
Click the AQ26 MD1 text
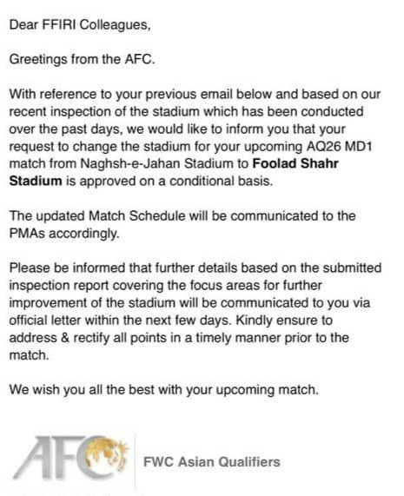tap(339, 147)
